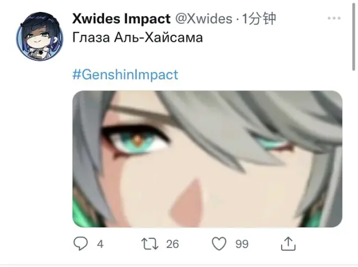Enlarge the Alhaitham eyes image

pyautogui.click(x=207, y=159)
